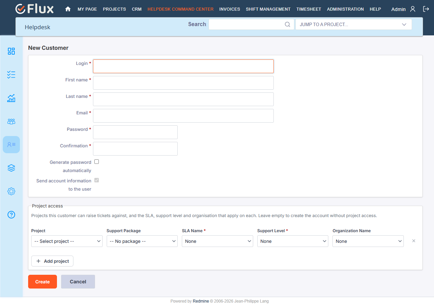Open the settings gear sidebar icon
This screenshot has width=434, height=305.
tap(11, 191)
